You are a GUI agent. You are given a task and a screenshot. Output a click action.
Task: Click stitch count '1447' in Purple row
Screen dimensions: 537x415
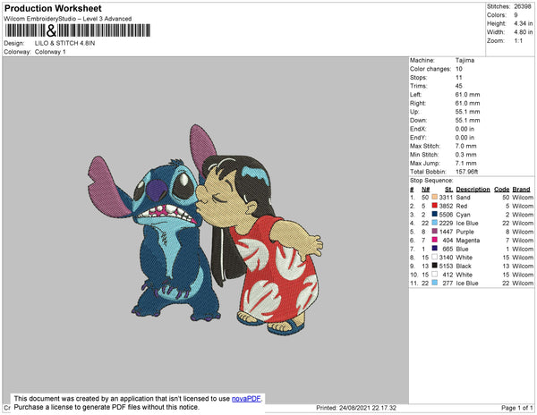[x=446, y=232]
